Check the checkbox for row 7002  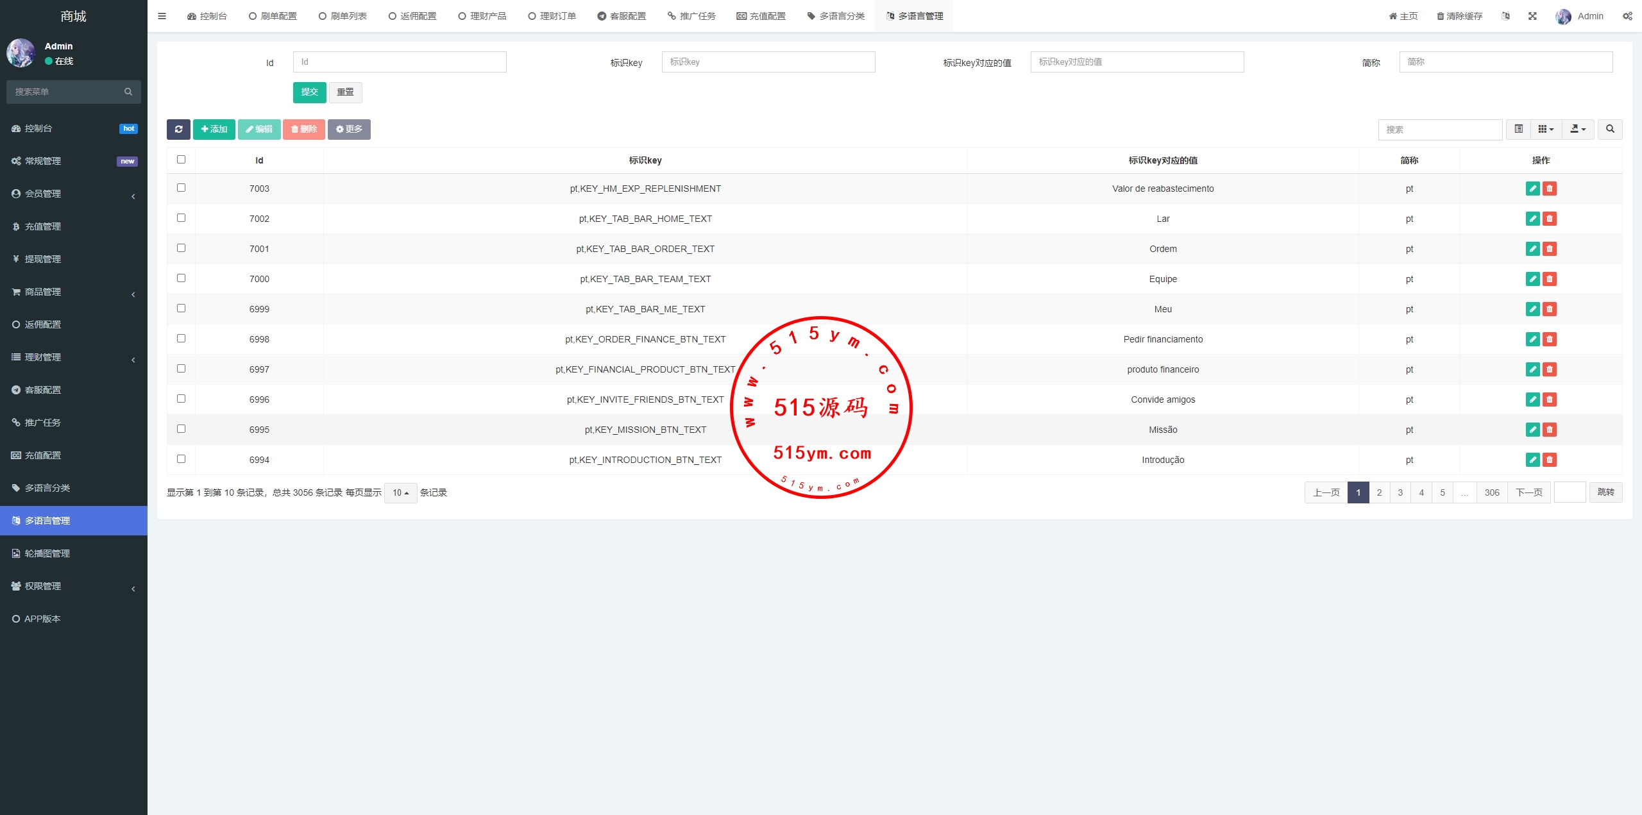point(181,218)
